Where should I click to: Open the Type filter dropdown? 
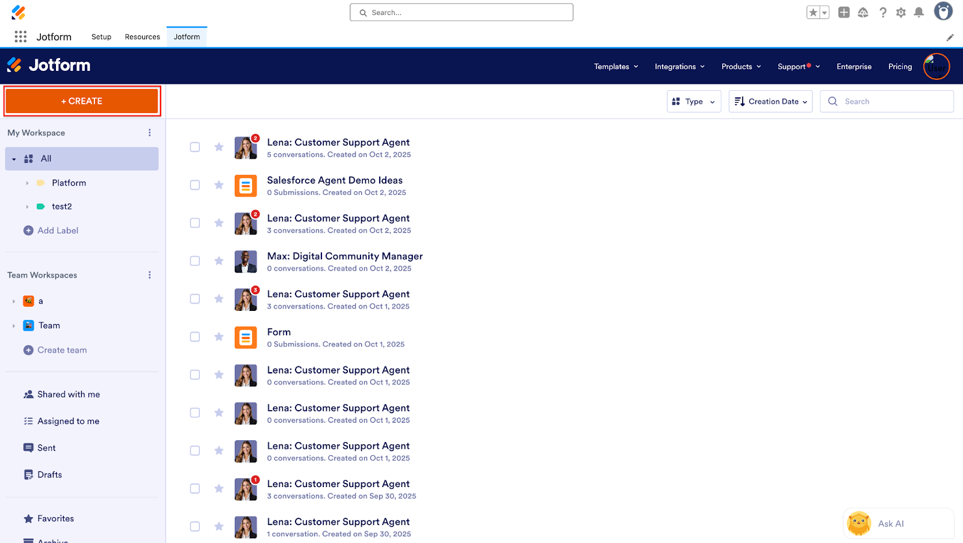[693, 101]
